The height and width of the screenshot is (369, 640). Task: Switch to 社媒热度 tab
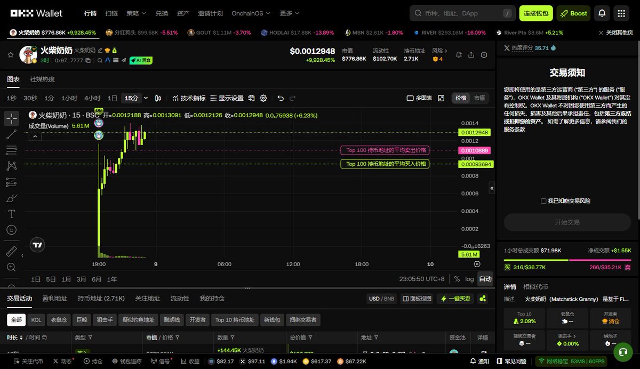(42, 79)
